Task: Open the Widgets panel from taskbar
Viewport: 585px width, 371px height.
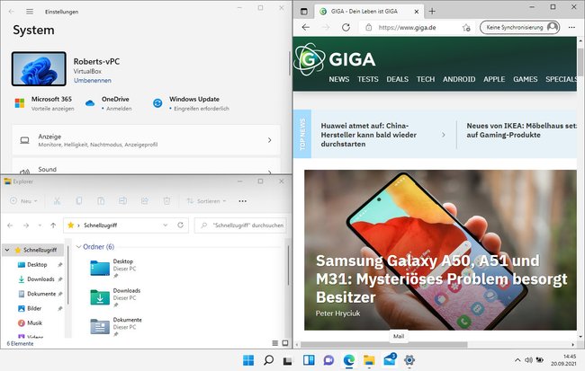Action: [309, 360]
